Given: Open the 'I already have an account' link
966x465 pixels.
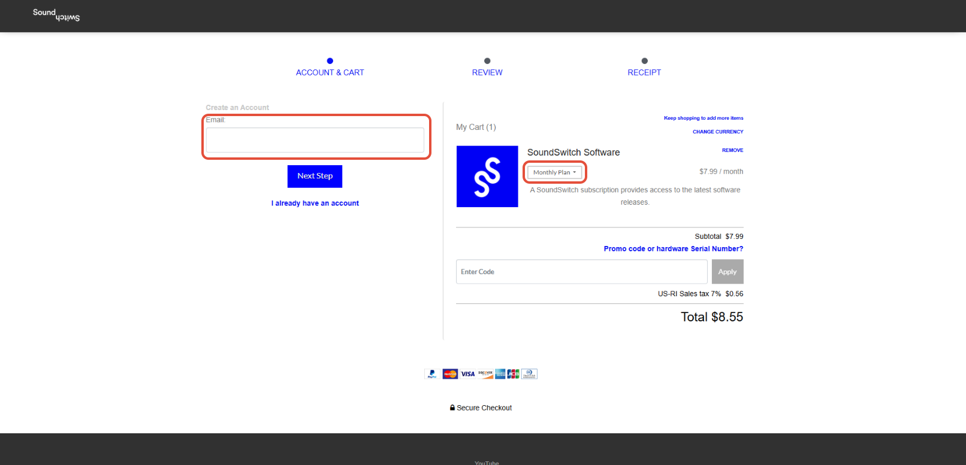Looking at the screenshot, I should [x=315, y=203].
